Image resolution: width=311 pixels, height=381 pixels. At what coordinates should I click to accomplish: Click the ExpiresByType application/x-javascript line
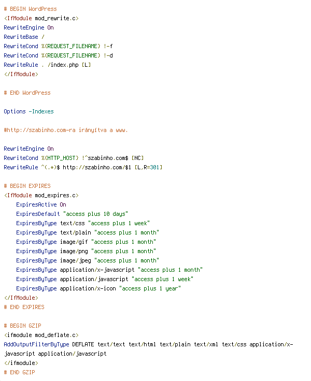pos(109,270)
